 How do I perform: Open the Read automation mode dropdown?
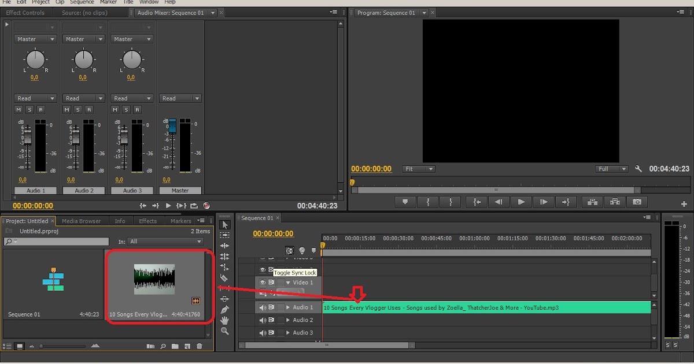coord(35,98)
